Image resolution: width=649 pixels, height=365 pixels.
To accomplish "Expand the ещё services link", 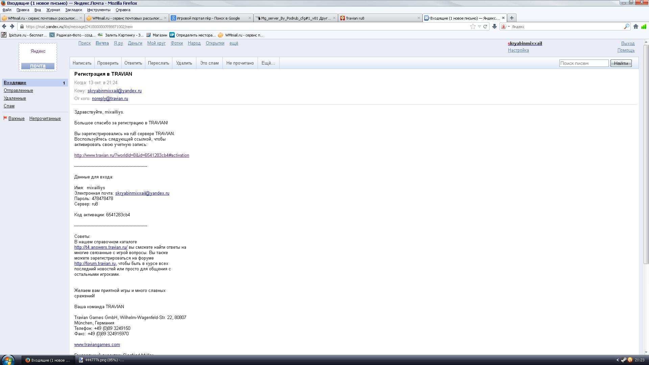I will [x=234, y=43].
